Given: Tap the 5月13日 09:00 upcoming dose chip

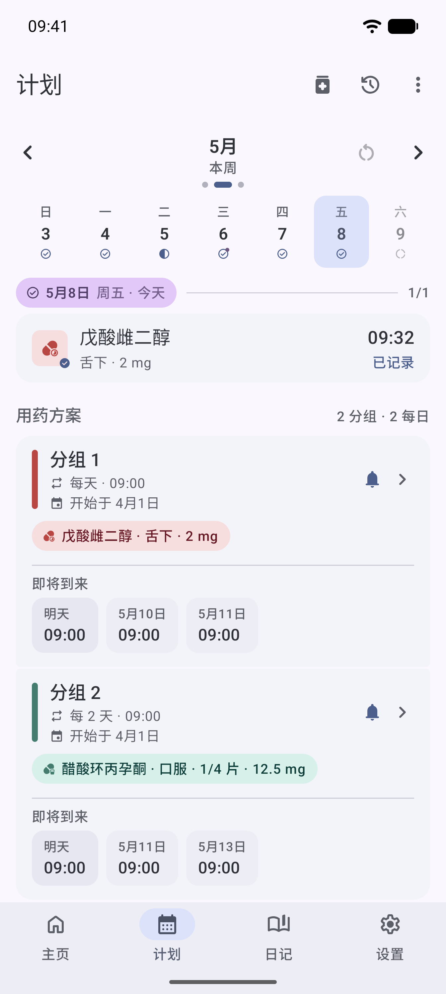Looking at the screenshot, I should [222, 858].
